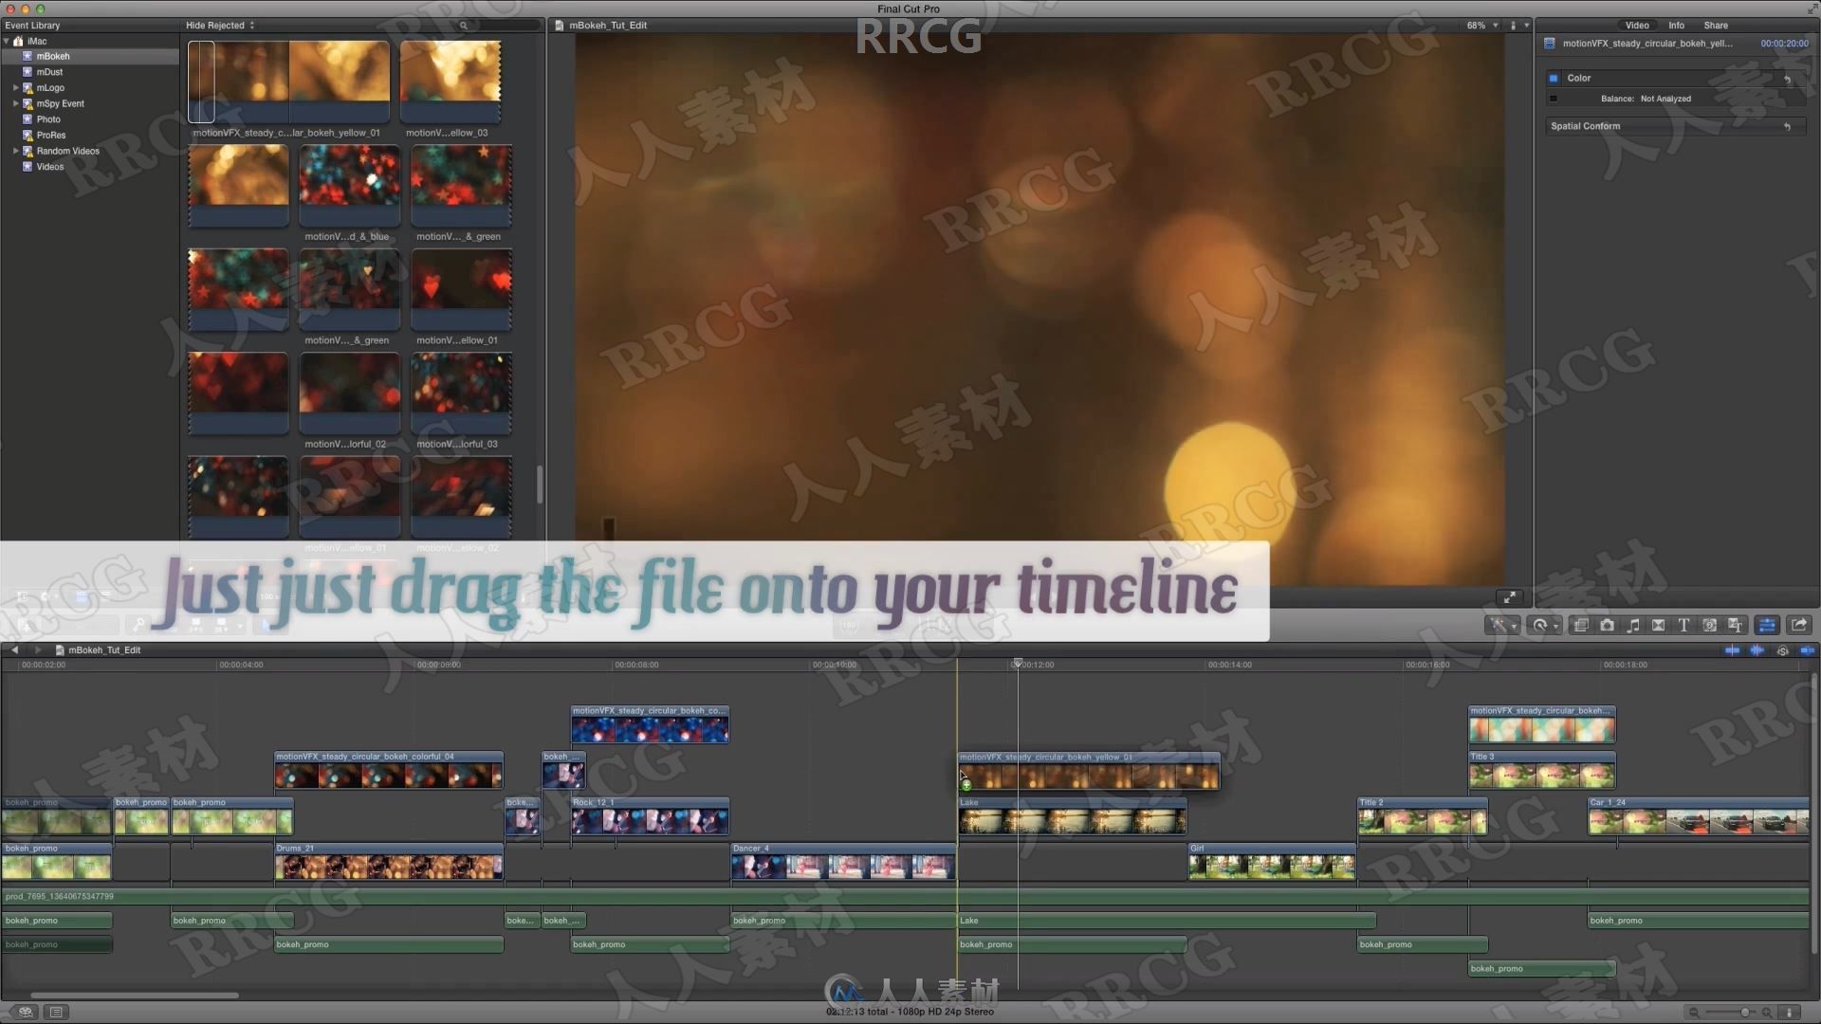Go forward in timeline history
Viewport: 1821px width, 1024px height.
tap(38, 649)
